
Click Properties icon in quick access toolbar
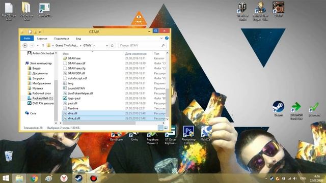click(x=30, y=32)
